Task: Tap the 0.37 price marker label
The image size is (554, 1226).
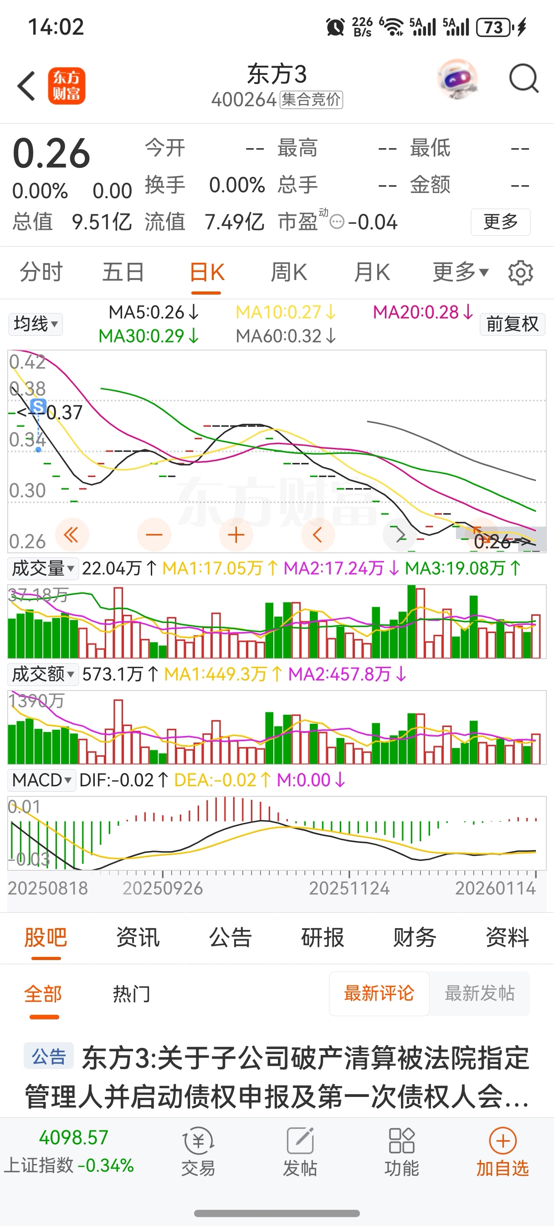Action: pos(64,412)
